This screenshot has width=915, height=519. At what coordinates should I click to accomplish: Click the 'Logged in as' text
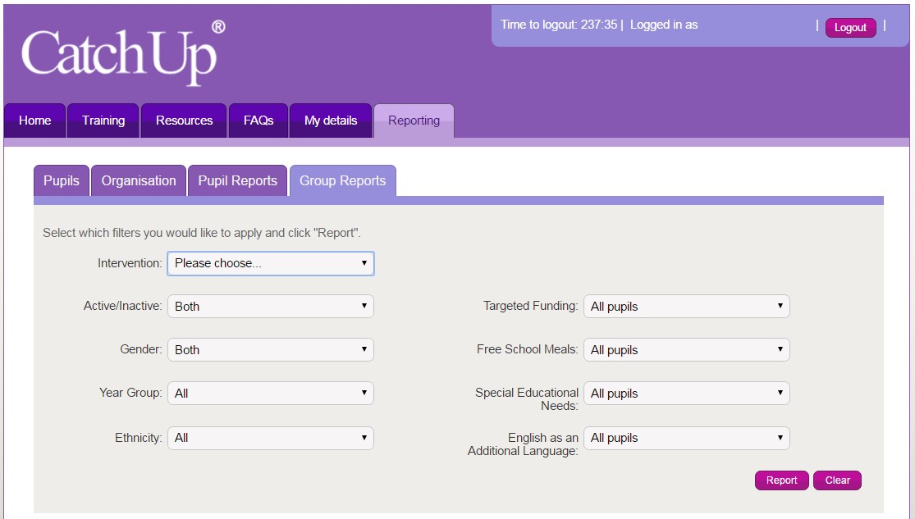click(x=664, y=25)
